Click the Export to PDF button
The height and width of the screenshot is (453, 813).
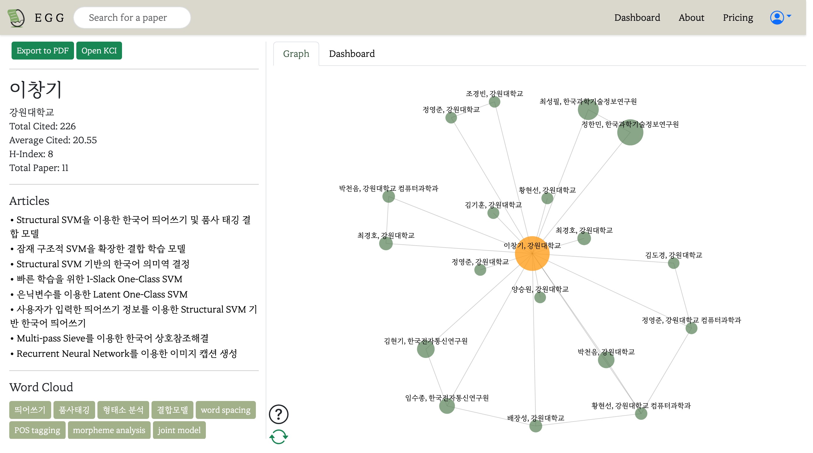tap(43, 50)
